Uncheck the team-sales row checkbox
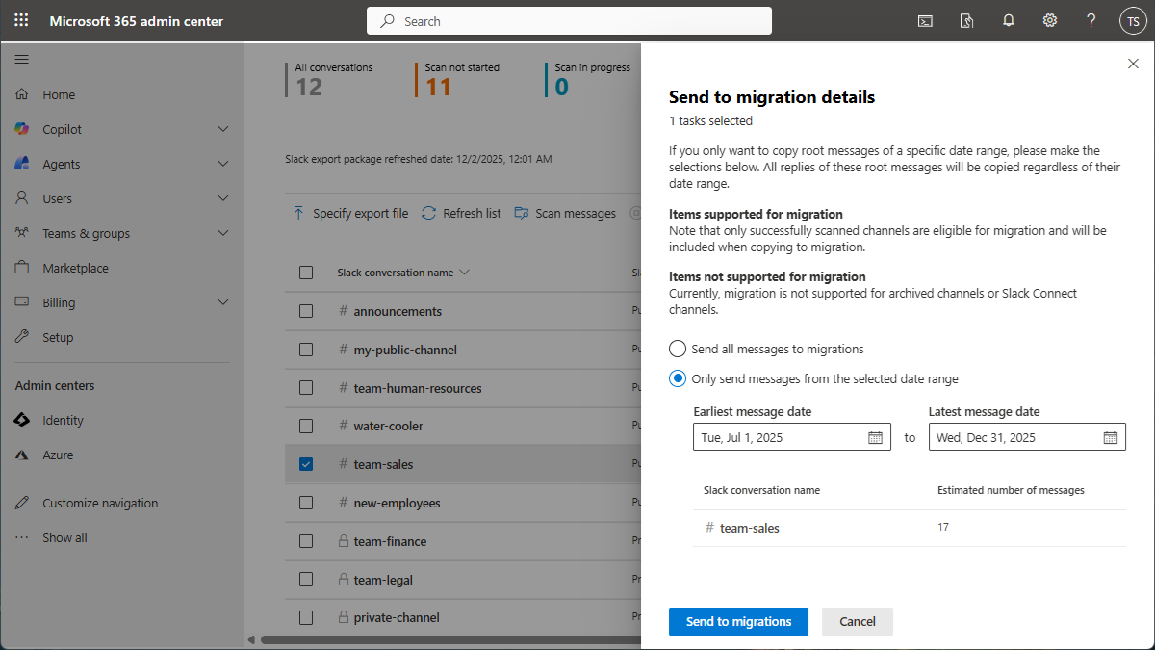The image size is (1155, 650). pyautogui.click(x=306, y=464)
